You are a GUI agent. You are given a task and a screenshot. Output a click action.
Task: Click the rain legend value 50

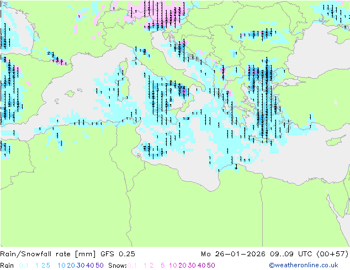point(99,266)
